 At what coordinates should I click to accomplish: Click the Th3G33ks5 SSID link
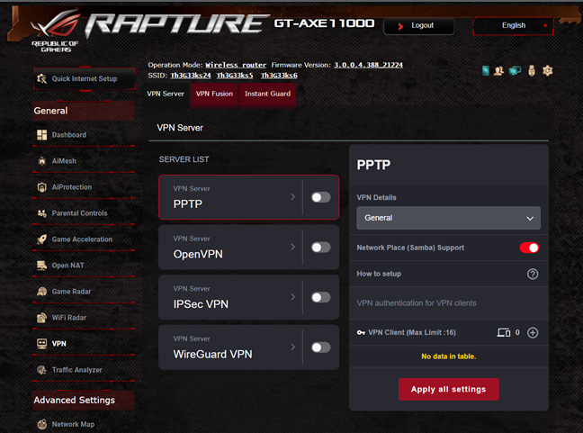coord(235,76)
